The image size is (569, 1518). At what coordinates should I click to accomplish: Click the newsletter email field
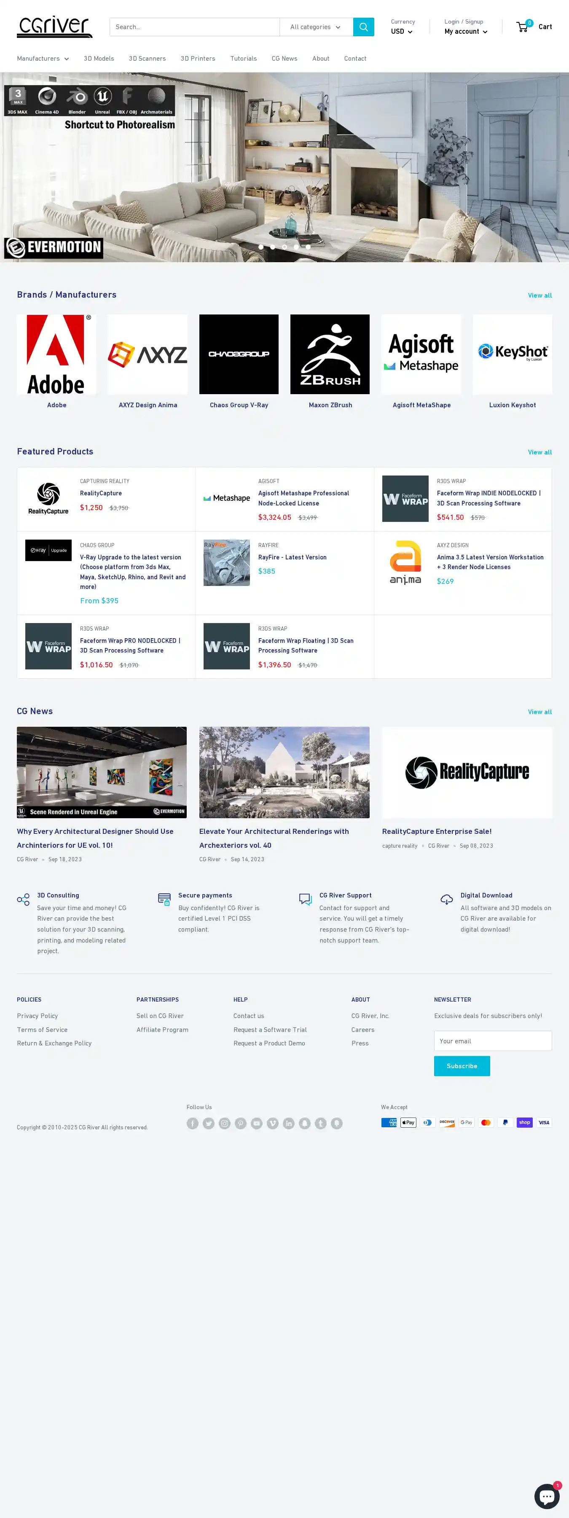pos(492,1041)
